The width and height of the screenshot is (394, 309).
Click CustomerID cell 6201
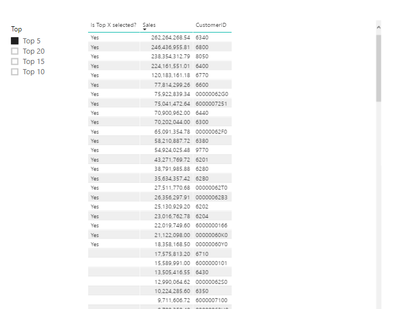coord(202,160)
